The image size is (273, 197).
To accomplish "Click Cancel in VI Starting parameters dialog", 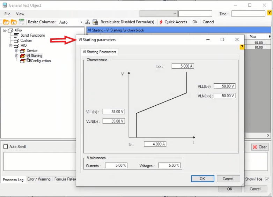I will click(x=228, y=179).
